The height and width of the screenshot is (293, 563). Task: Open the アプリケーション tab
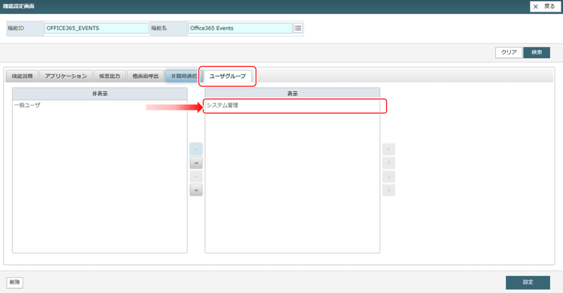[66, 76]
